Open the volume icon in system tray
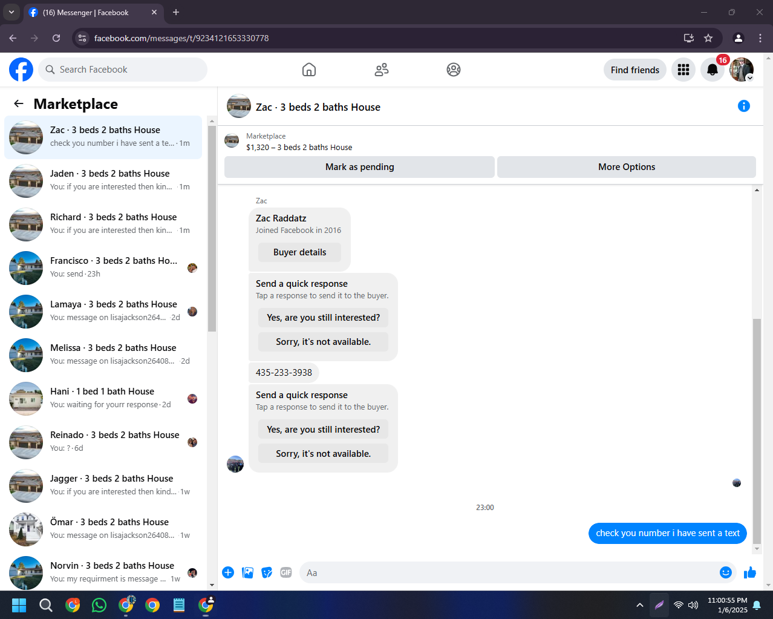 693,605
